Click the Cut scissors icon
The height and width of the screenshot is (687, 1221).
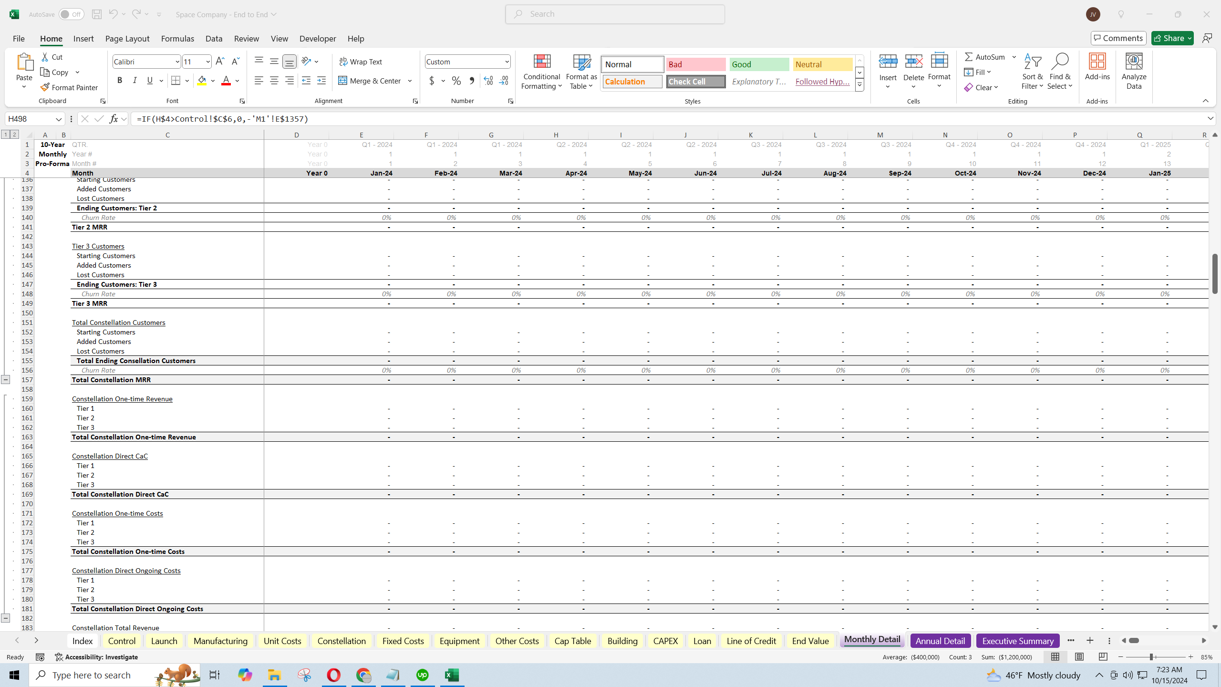[45, 57]
